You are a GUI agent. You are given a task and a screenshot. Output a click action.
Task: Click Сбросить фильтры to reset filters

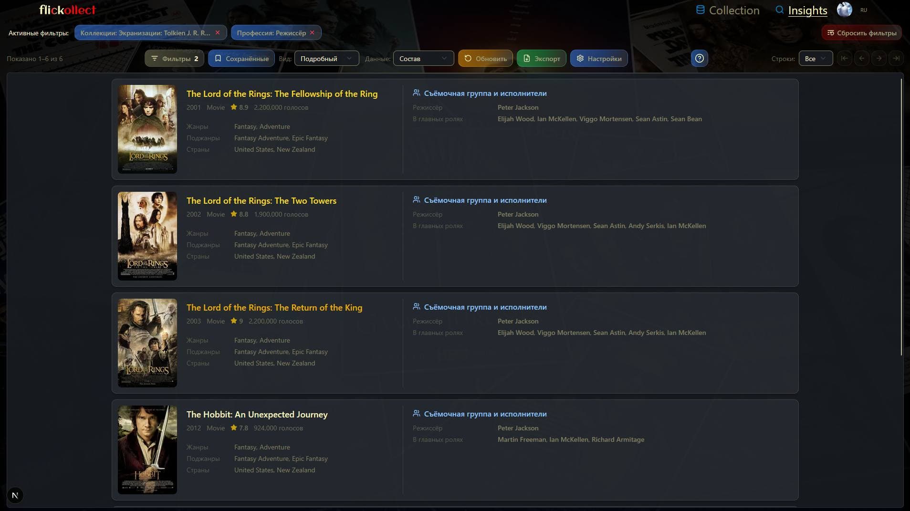pos(861,33)
